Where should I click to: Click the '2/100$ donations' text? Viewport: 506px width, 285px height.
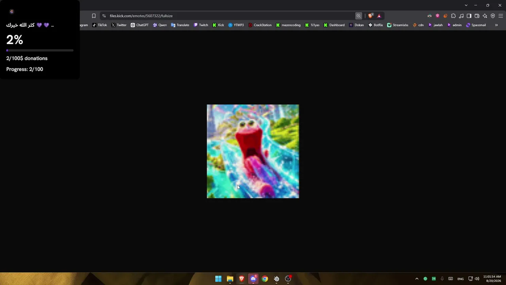point(27,58)
